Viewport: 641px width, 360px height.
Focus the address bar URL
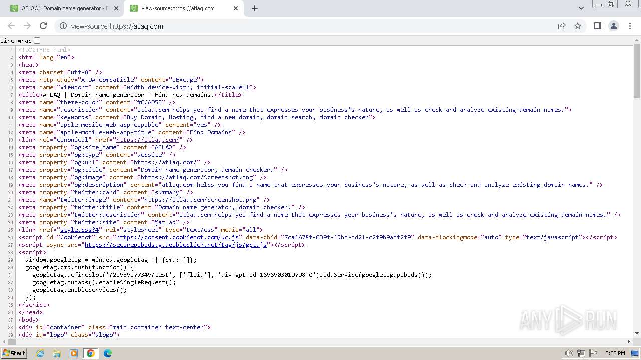click(x=117, y=26)
